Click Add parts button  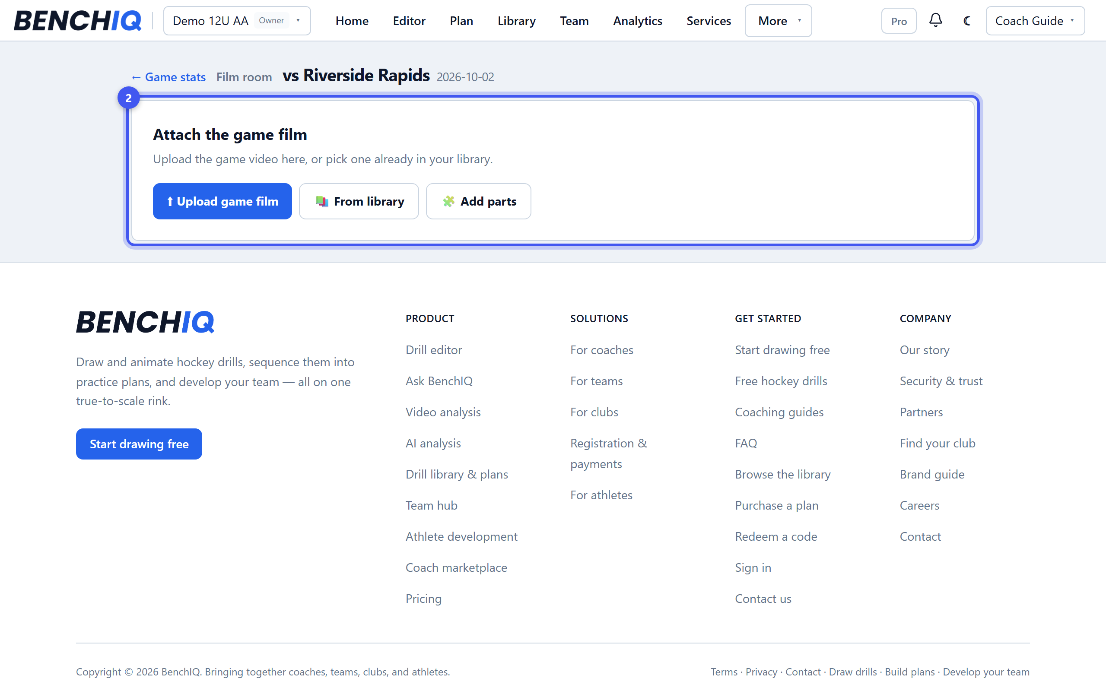pos(479,201)
